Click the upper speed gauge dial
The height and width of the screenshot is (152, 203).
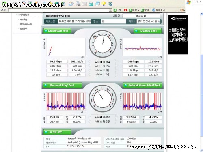pyautogui.click(x=102, y=44)
